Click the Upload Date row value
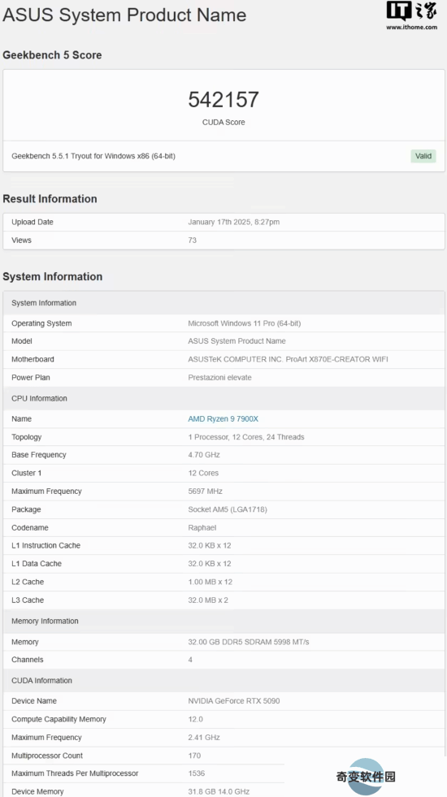 pyautogui.click(x=234, y=222)
